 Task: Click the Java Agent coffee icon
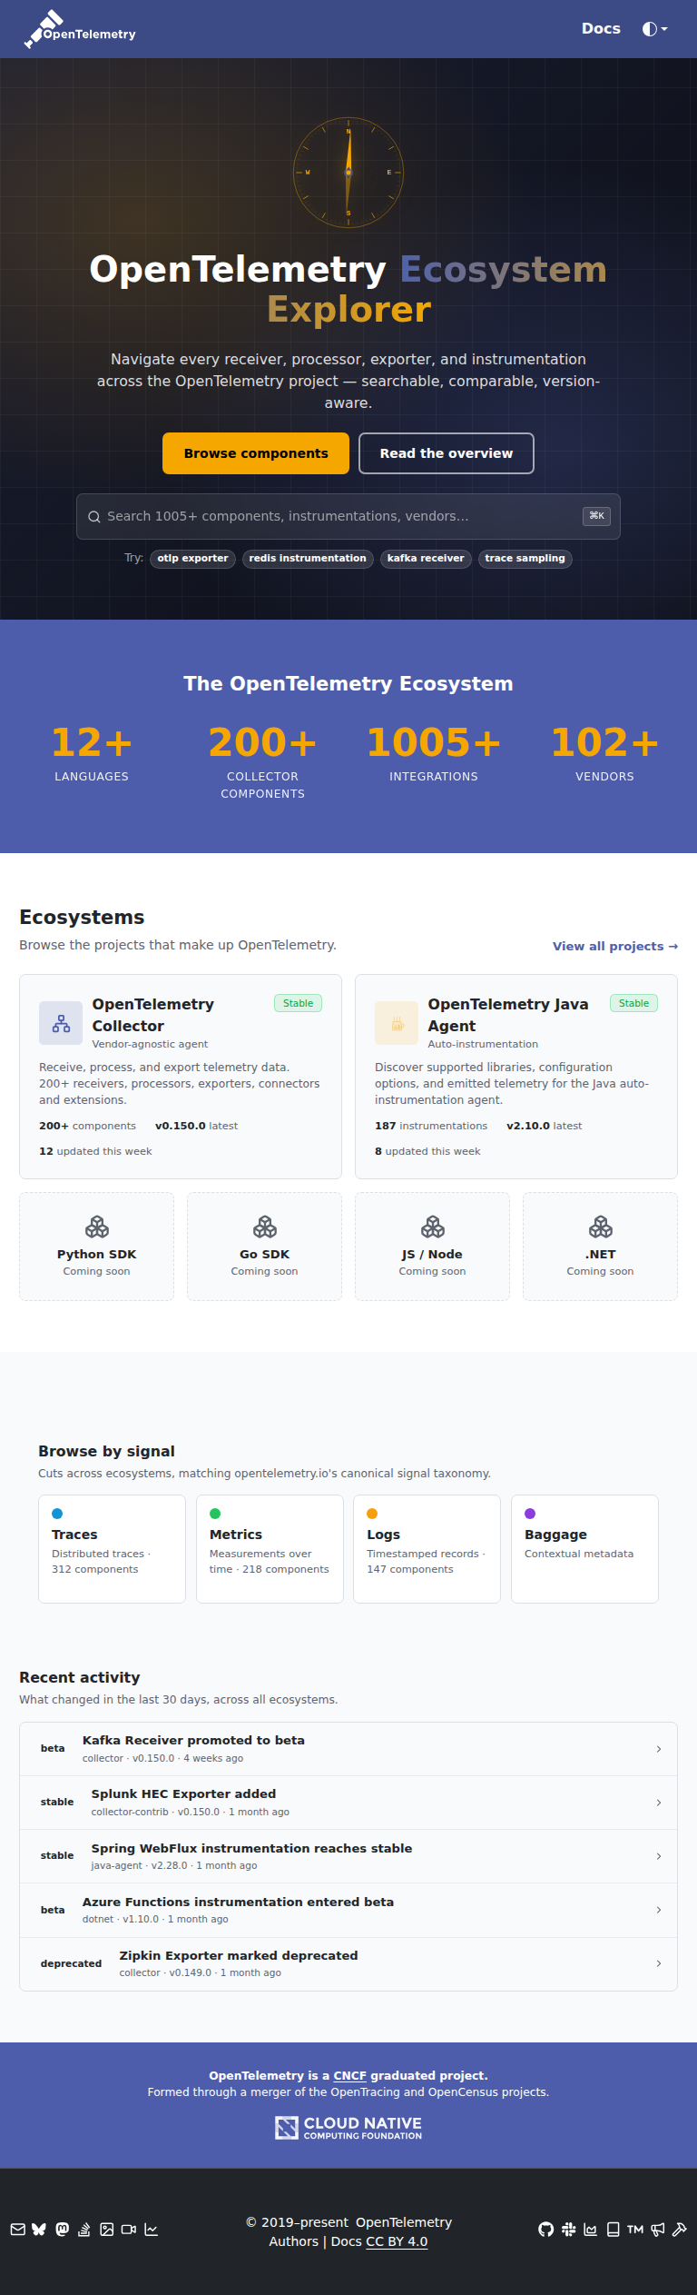click(x=397, y=1023)
